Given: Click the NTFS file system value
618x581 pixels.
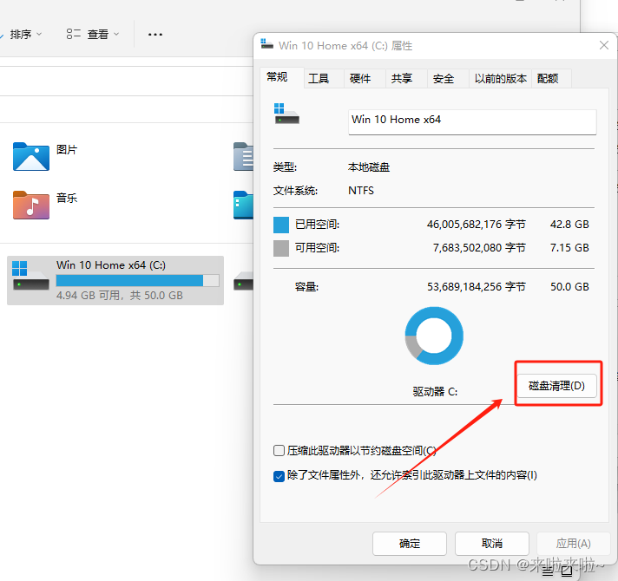Looking at the screenshot, I should click(x=361, y=191).
